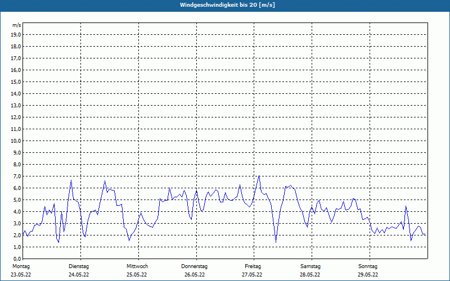450x281 pixels.
Task: Select the 0,0 y-axis value
Action: coord(17,259)
